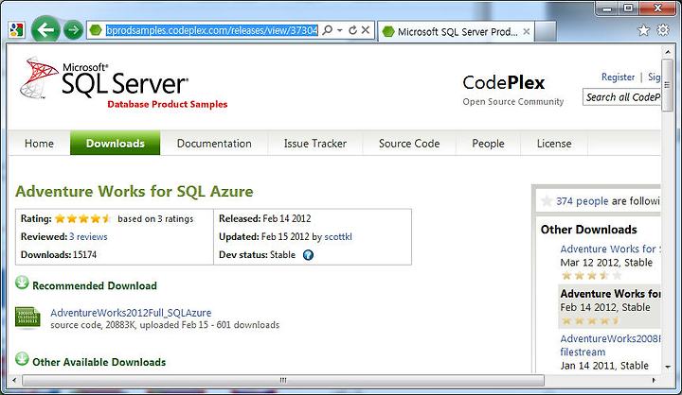Click the Downloads: 15174 text
The image size is (682, 395).
tap(59, 255)
